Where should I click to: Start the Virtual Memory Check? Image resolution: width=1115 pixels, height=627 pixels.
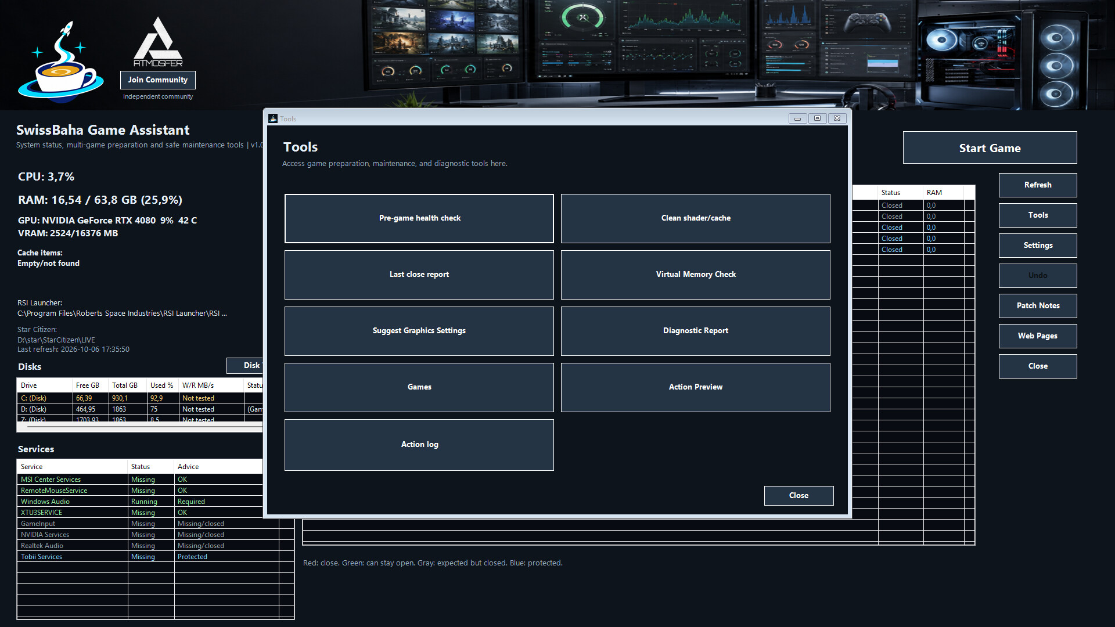coord(696,275)
